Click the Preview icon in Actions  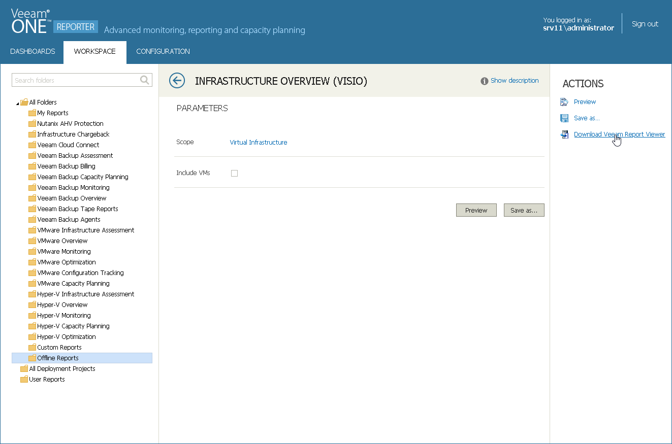click(564, 102)
